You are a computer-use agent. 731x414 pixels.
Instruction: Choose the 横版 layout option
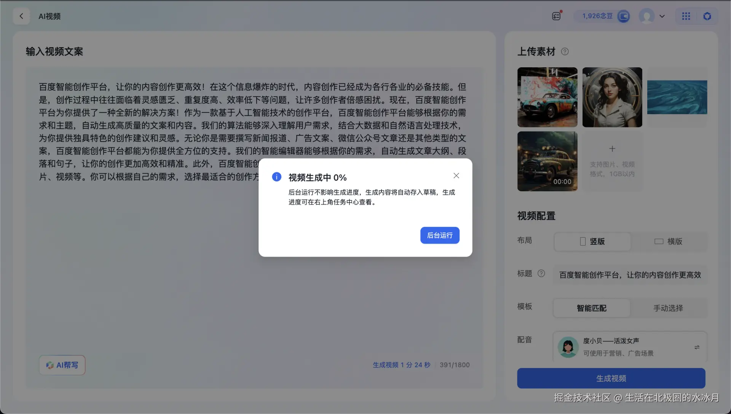(x=669, y=241)
